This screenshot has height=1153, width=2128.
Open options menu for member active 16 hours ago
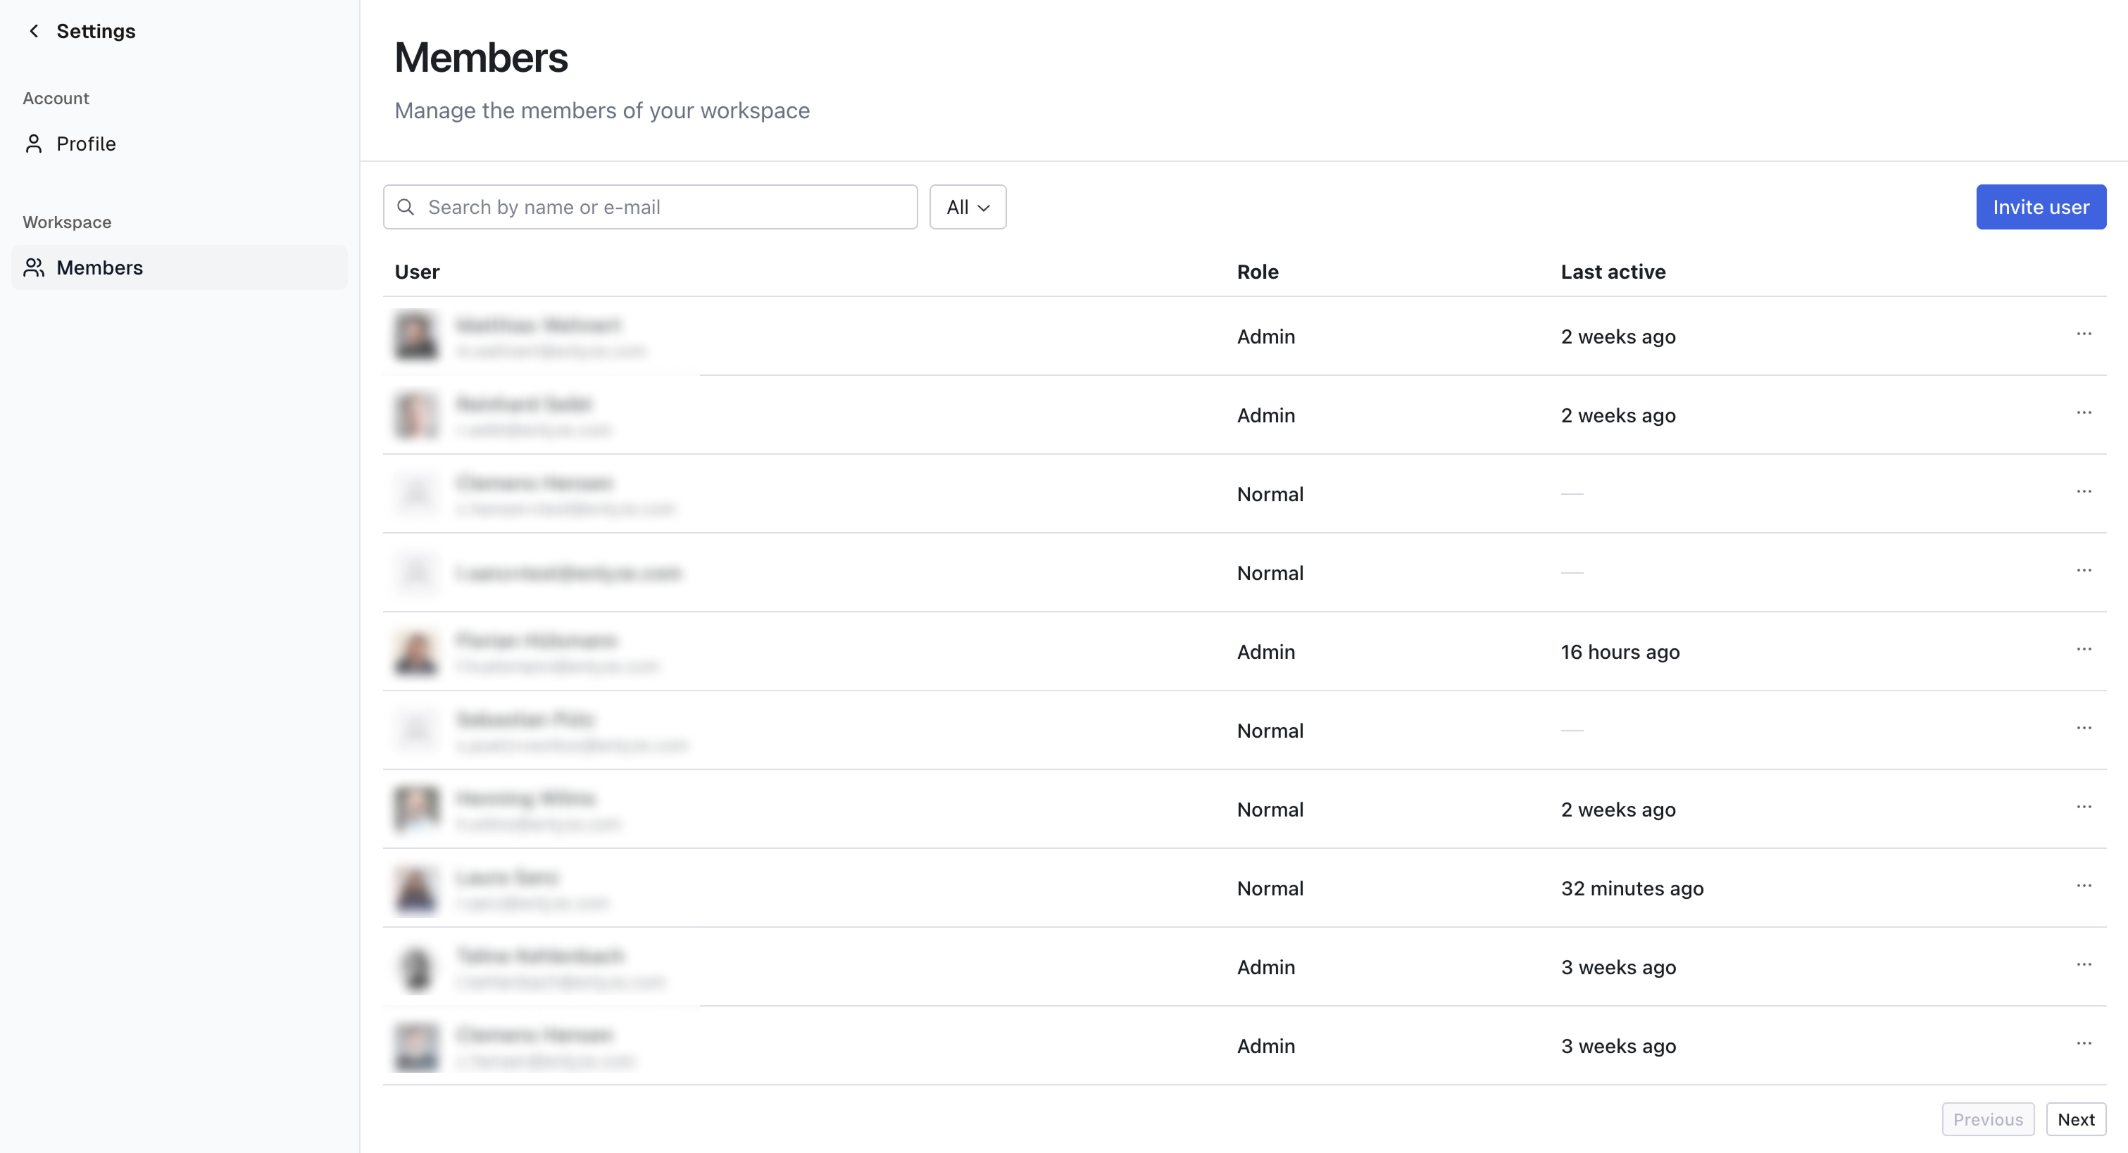pyautogui.click(x=2084, y=649)
